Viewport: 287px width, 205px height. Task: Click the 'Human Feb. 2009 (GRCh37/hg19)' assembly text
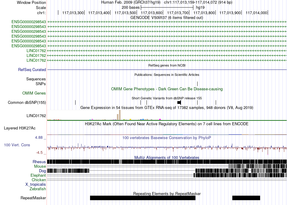coord(131,2)
